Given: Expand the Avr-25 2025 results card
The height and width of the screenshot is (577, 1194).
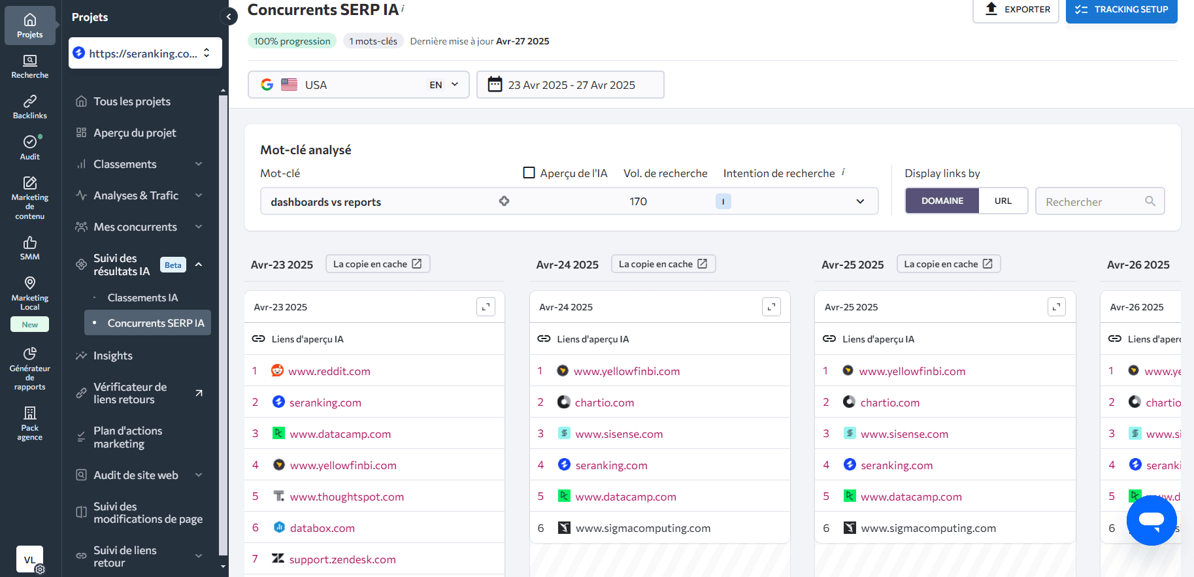Looking at the screenshot, I should 1057,306.
